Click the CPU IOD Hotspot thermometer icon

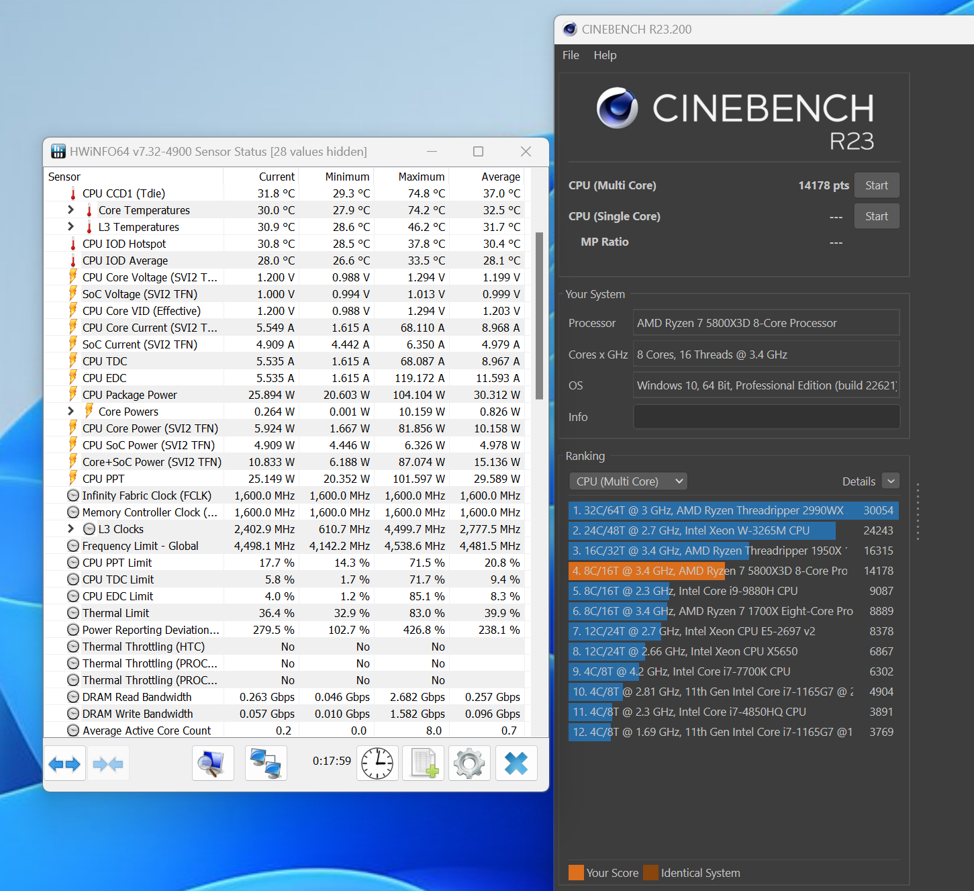click(x=73, y=244)
